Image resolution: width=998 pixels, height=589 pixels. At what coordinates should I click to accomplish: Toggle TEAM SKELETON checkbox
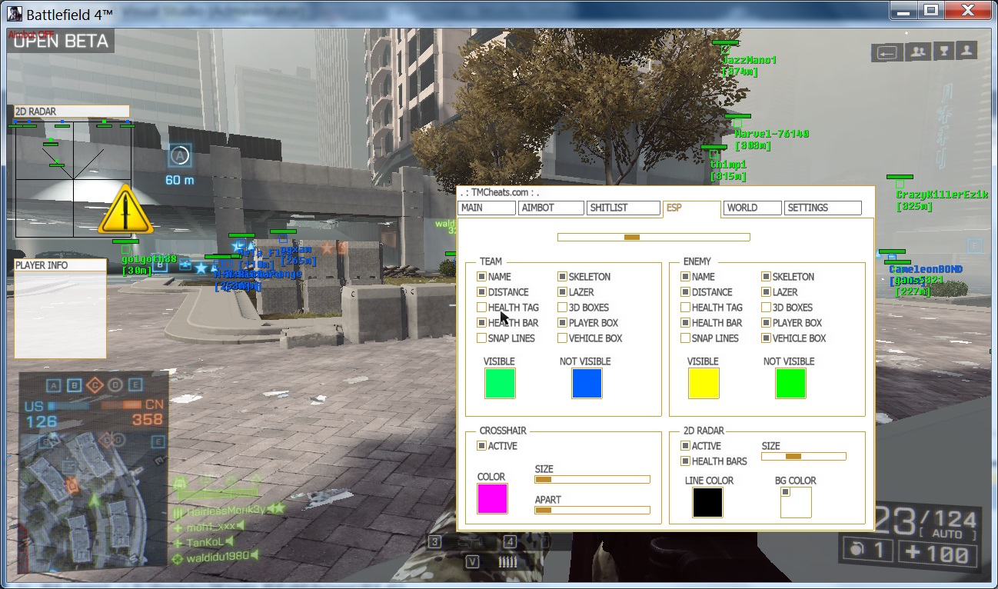[562, 277]
